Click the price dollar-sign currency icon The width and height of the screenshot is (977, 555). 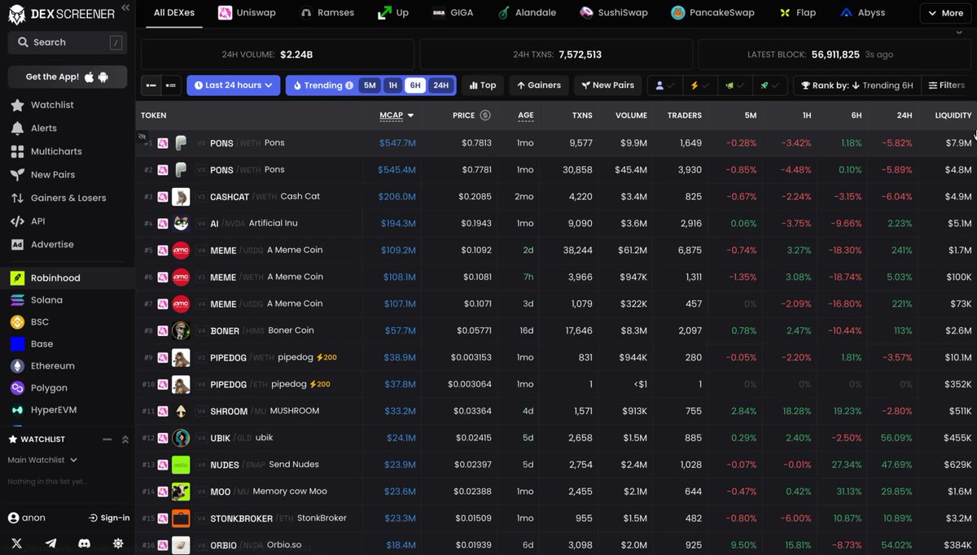(485, 116)
